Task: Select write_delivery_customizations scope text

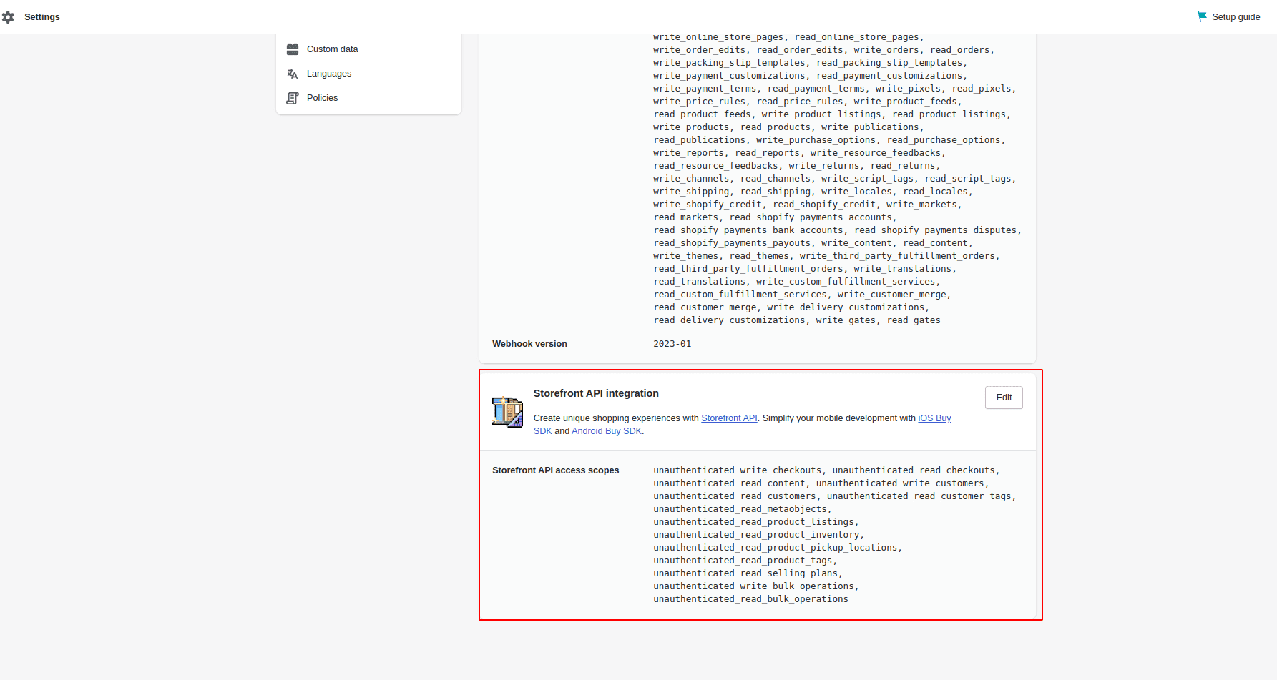Action: (x=846, y=307)
